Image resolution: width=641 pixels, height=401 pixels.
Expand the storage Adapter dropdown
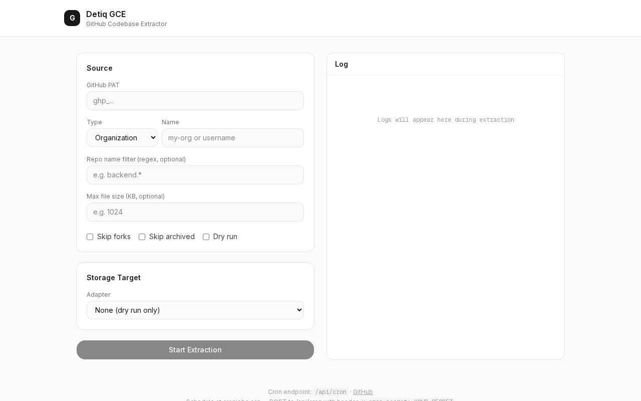pos(195,310)
